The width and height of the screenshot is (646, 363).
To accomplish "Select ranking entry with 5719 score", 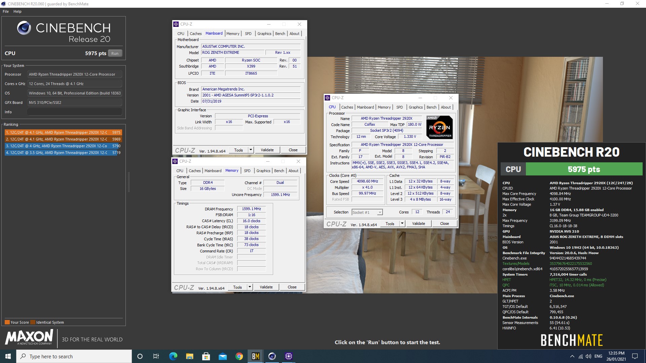I will [63, 153].
